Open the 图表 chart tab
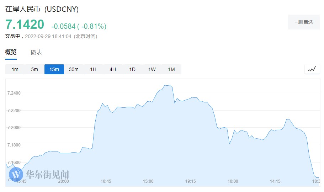 click(36, 52)
